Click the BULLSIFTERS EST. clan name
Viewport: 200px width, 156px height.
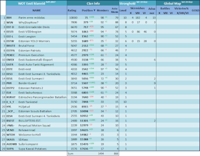point(30,121)
